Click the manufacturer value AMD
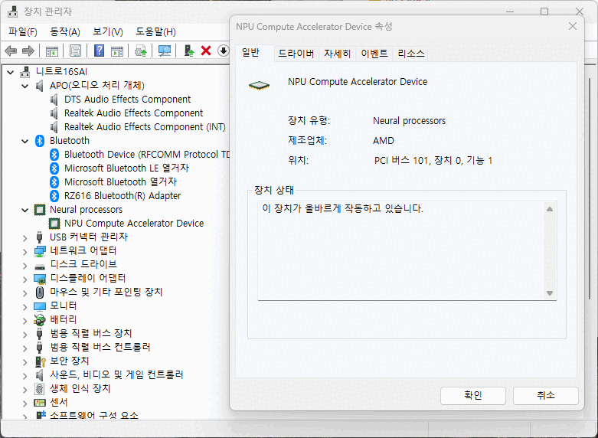The height and width of the screenshot is (438, 598). coord(384,140)
